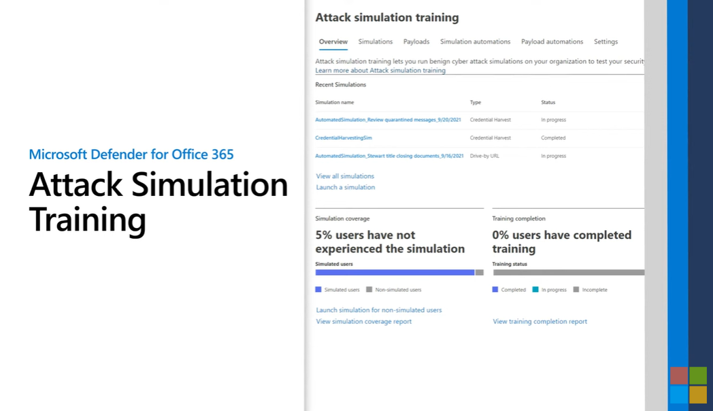This screenshot has width=713, height=411.
Task: Click Launch a simulation link
Action: [346, 187]
